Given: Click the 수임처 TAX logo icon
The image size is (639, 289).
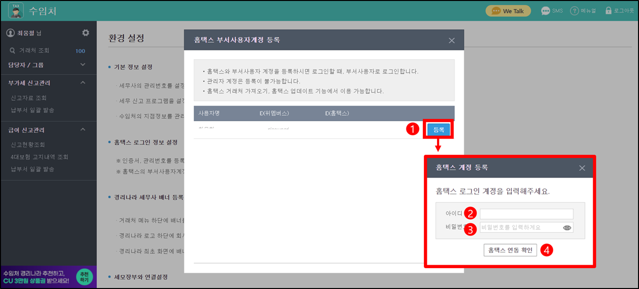Looking at the screenshot, I should [16, 10].
